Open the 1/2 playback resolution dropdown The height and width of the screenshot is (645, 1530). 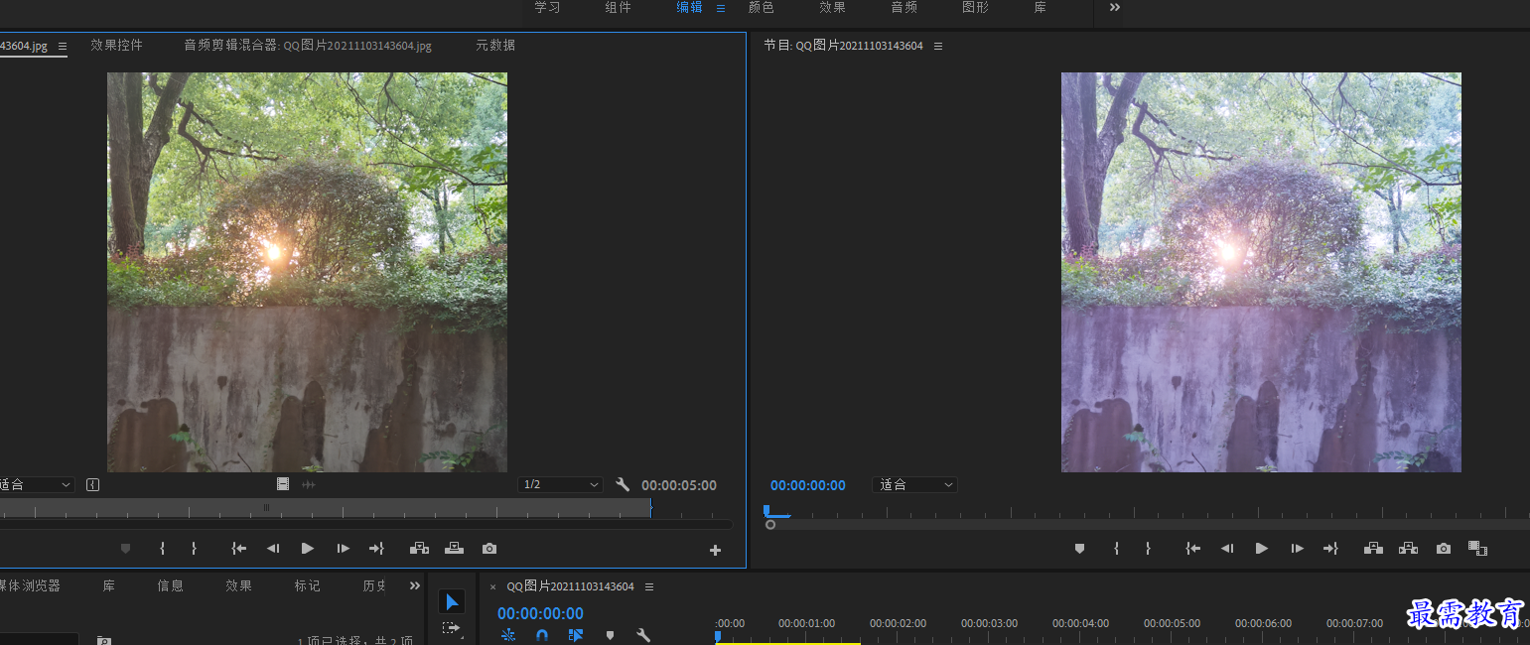[560, 484]
